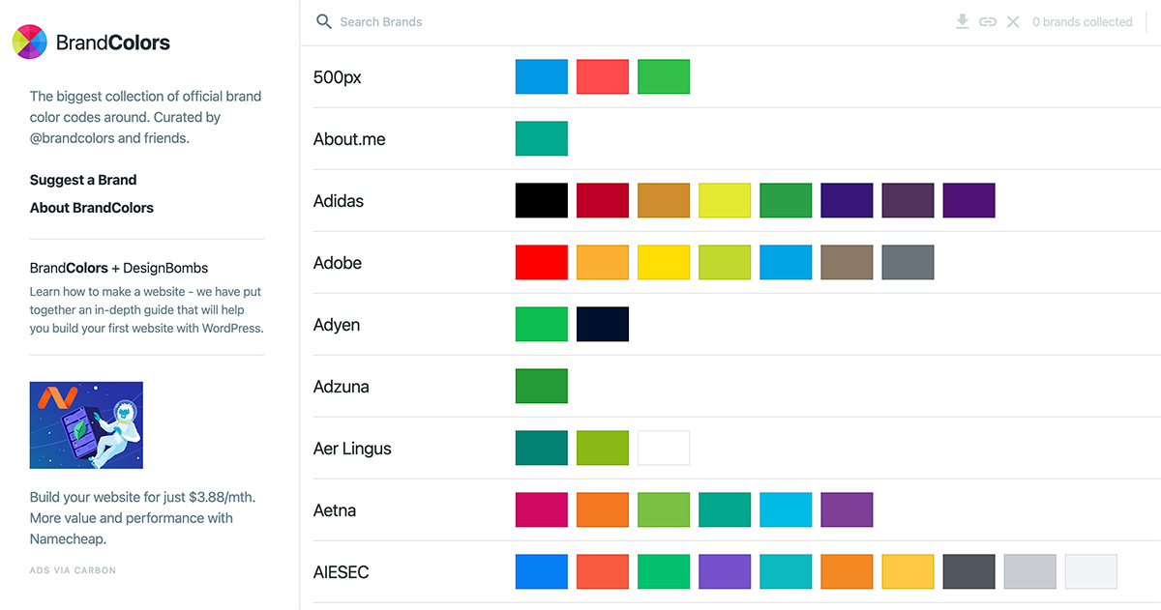Open the search brands magnifier icon
Image resolution: width=1161 pixels, height=610 pixels.
pos(323,21)
